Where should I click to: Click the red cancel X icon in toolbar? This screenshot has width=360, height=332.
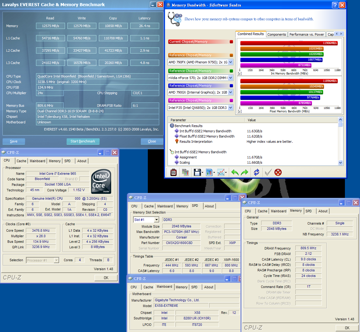pyautogui.click(x=278, y=172)
